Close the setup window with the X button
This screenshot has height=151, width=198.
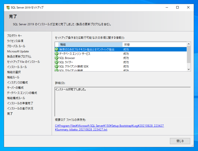pos(188,8)
